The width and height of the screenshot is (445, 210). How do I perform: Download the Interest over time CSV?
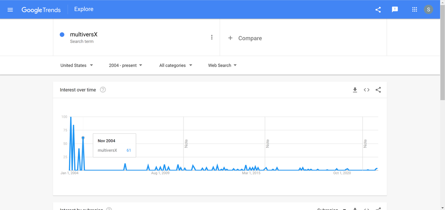pos(355,90)
